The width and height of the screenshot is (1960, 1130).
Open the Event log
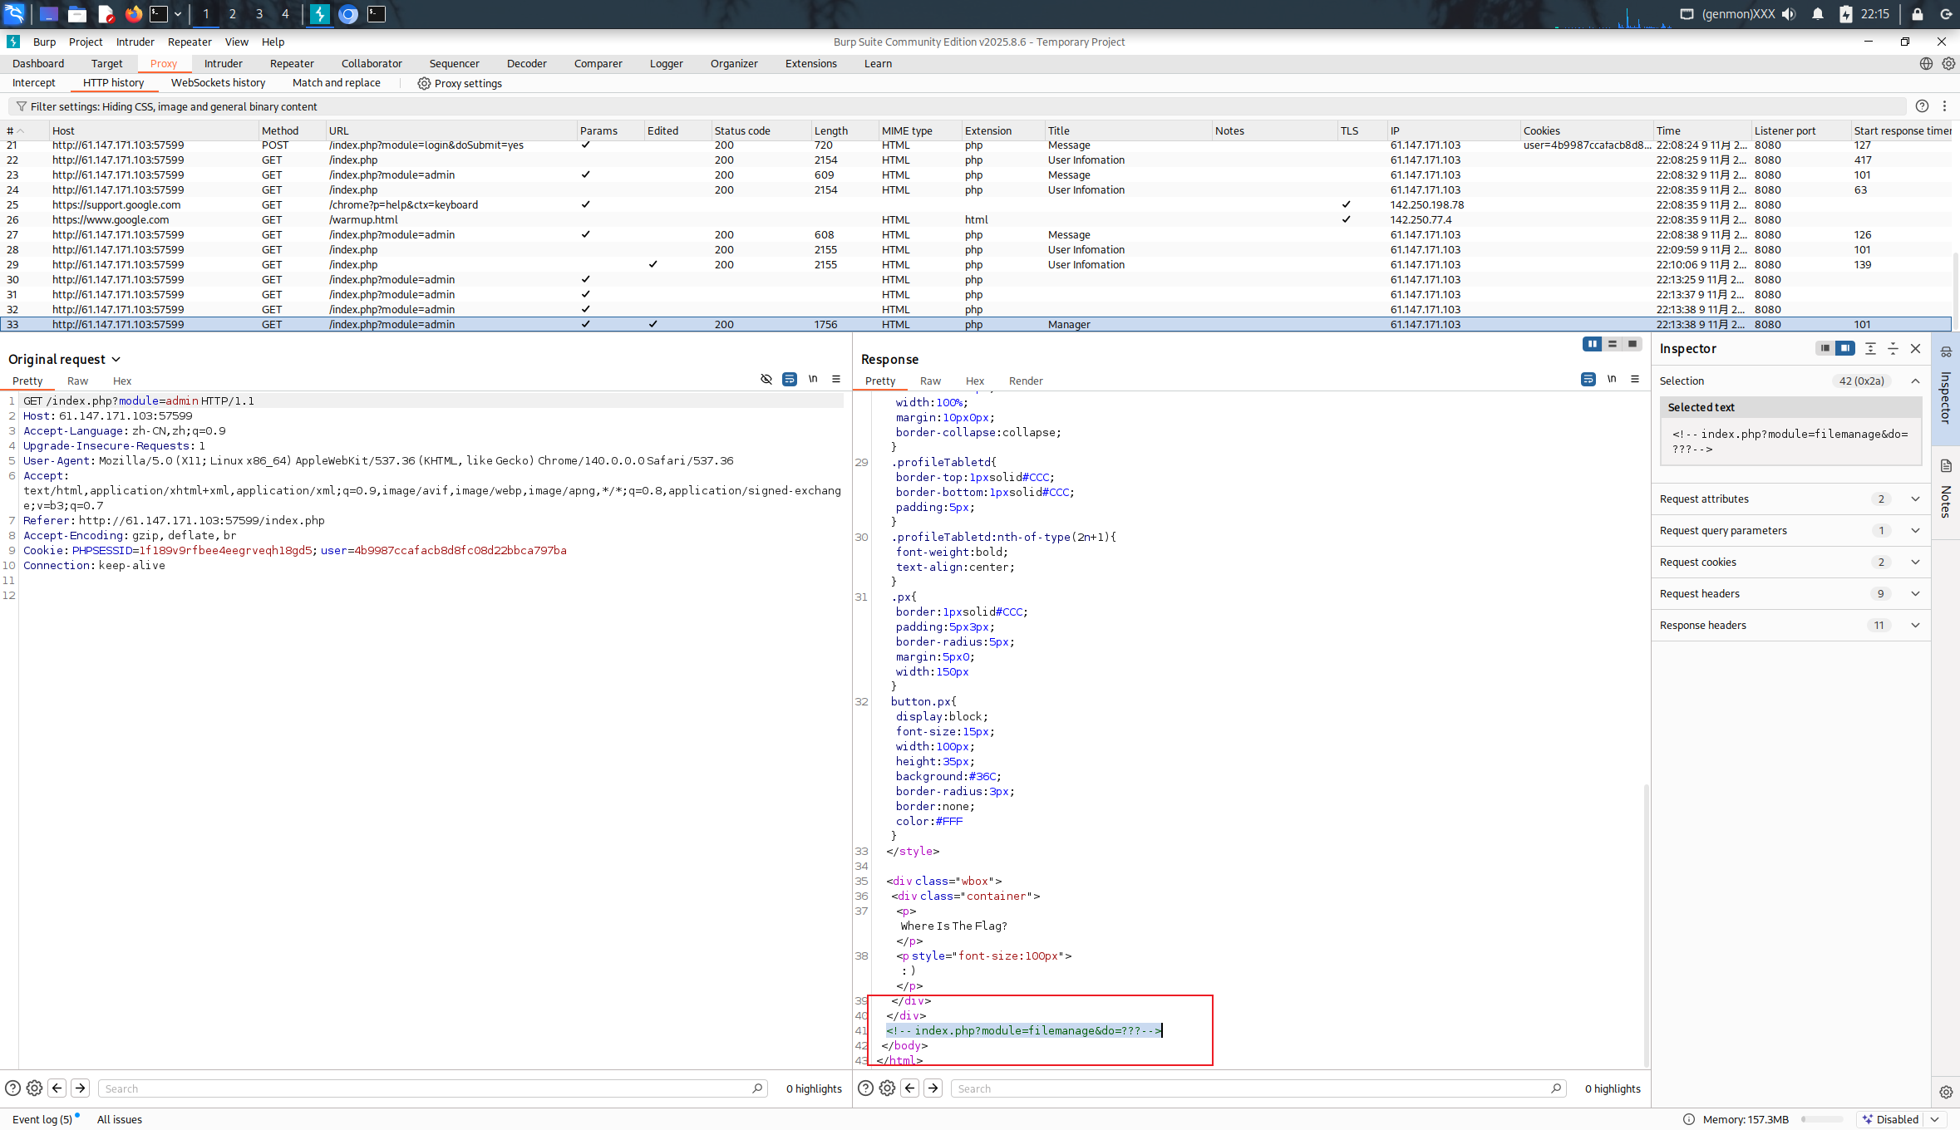(42, 1119)
